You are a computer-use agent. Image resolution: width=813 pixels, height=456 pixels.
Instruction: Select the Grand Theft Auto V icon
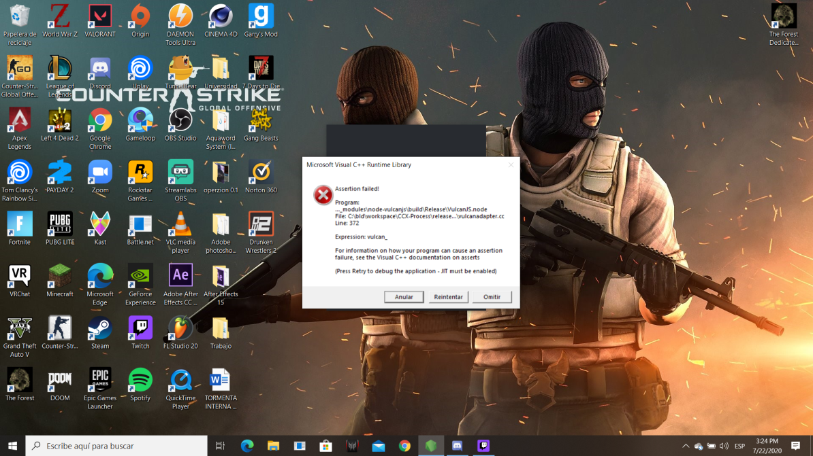click(20, 336)
